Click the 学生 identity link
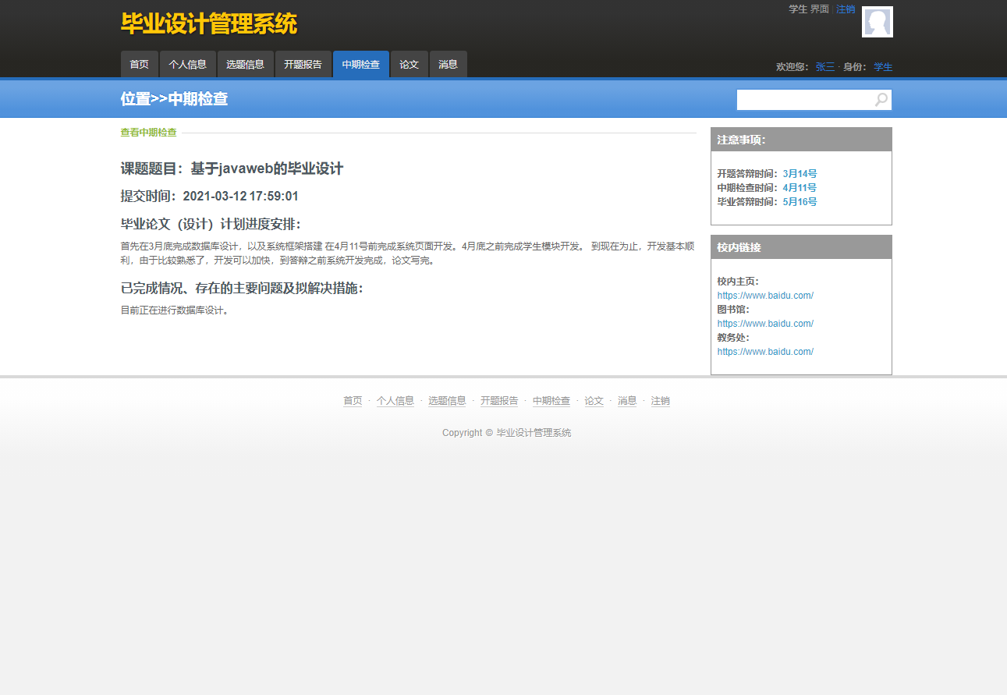This screenshot has width=1007, height=695. click(882, 67)
